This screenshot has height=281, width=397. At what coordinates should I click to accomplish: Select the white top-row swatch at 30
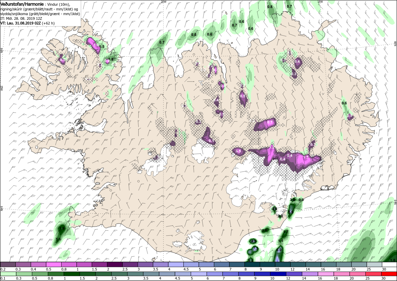(389, 265)
